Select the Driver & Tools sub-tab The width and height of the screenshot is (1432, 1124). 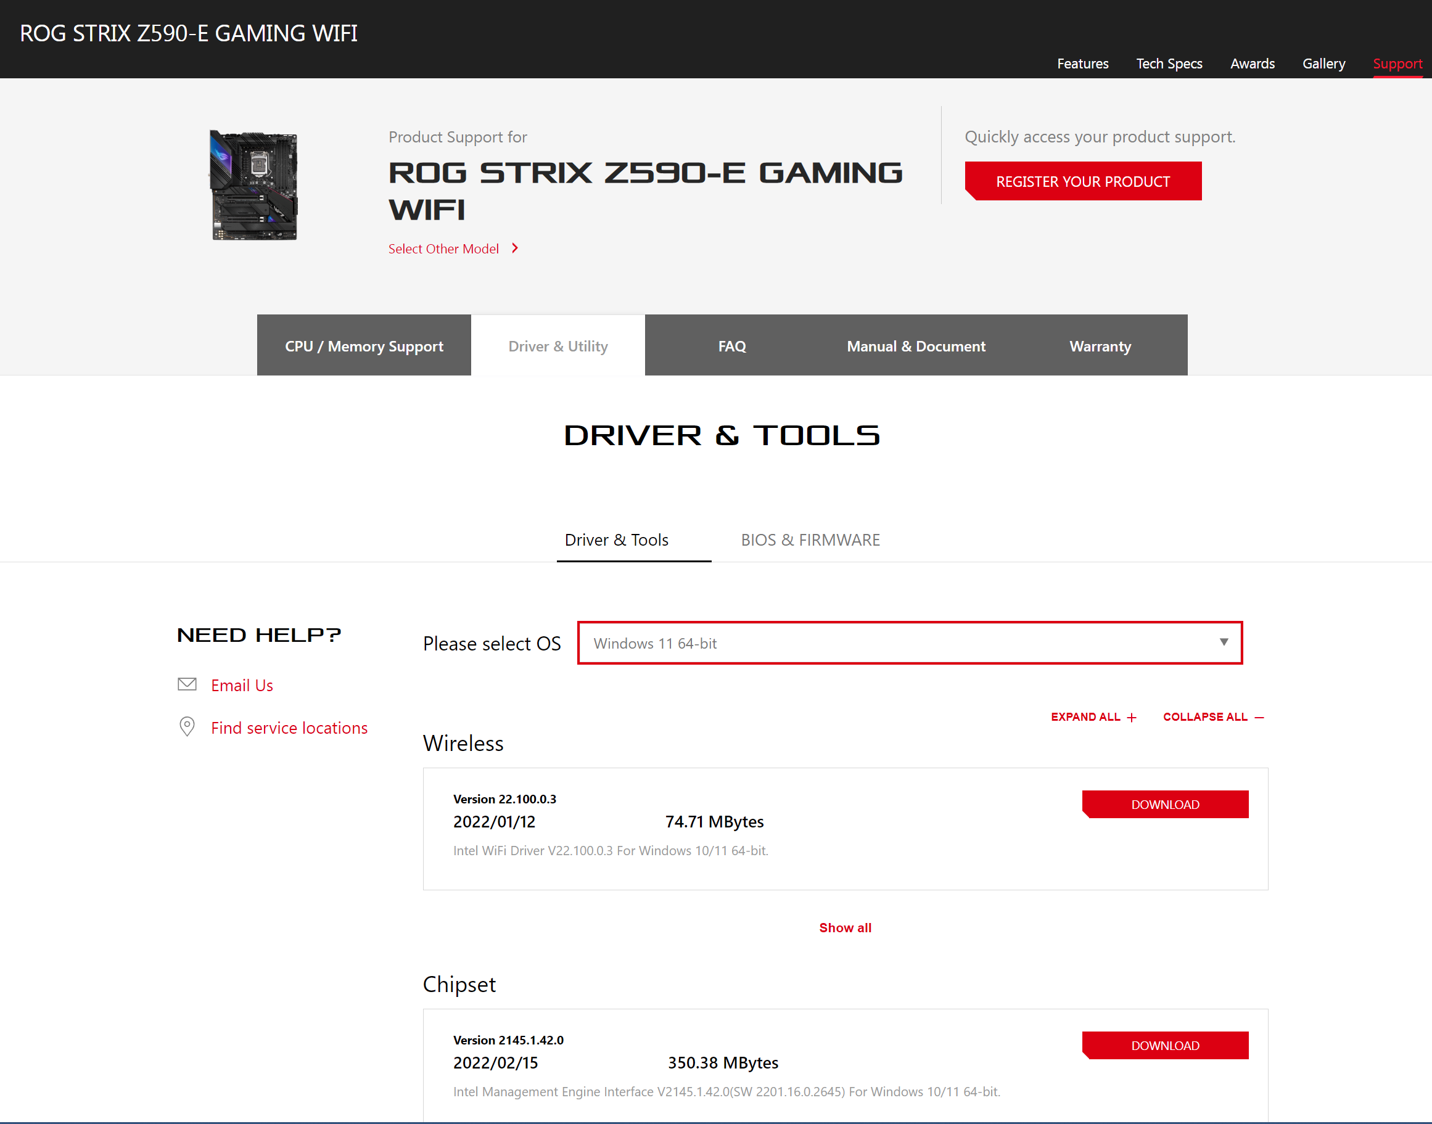[617, 539]
